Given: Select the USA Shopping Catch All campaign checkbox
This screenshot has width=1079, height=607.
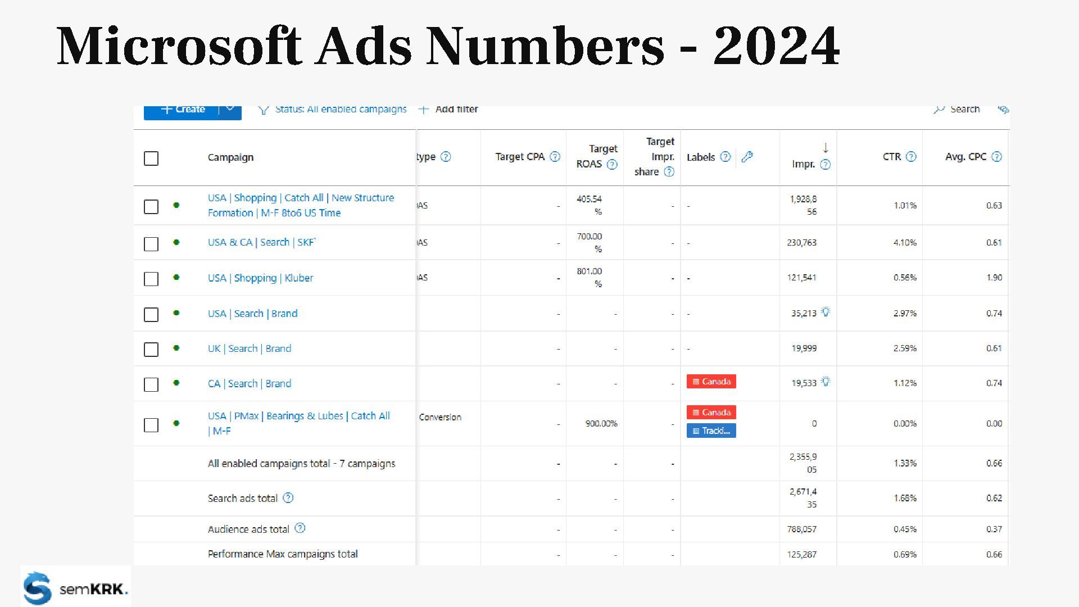Looking at the screenshot, I should click(x=151, y=207).
